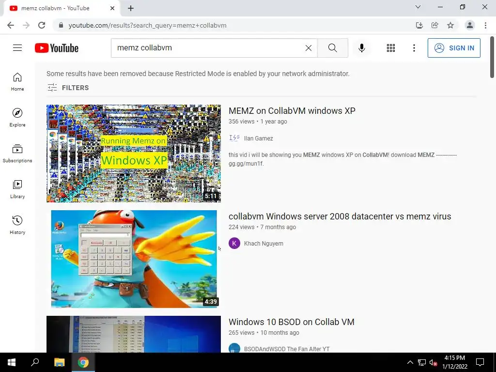Close the memz collabvm YouTube tab
Image resolution: width=496 pixels, height=372 pixels.
pyautogui.click(x=112, y=8)
